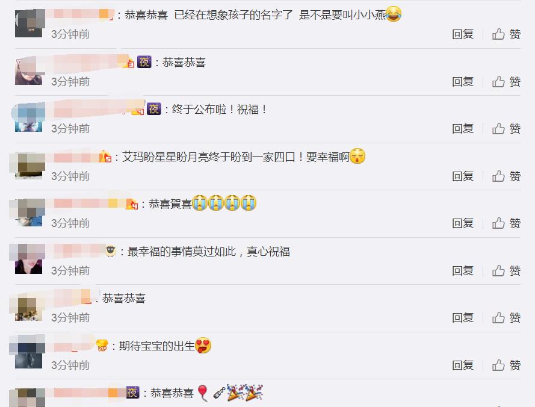Like the comment about naming the baby 小小燕
This screenshot has width=535, height=407.
(506, 34)
